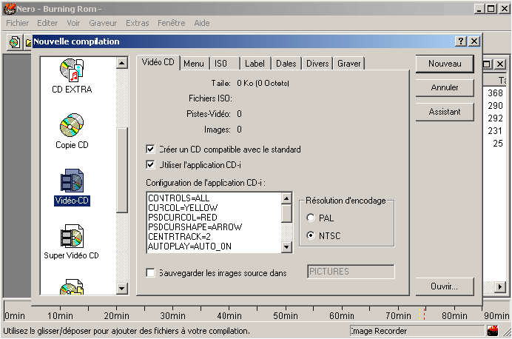
Task: Click the PICTURES folder input field
Action: (x=351, y=272)
